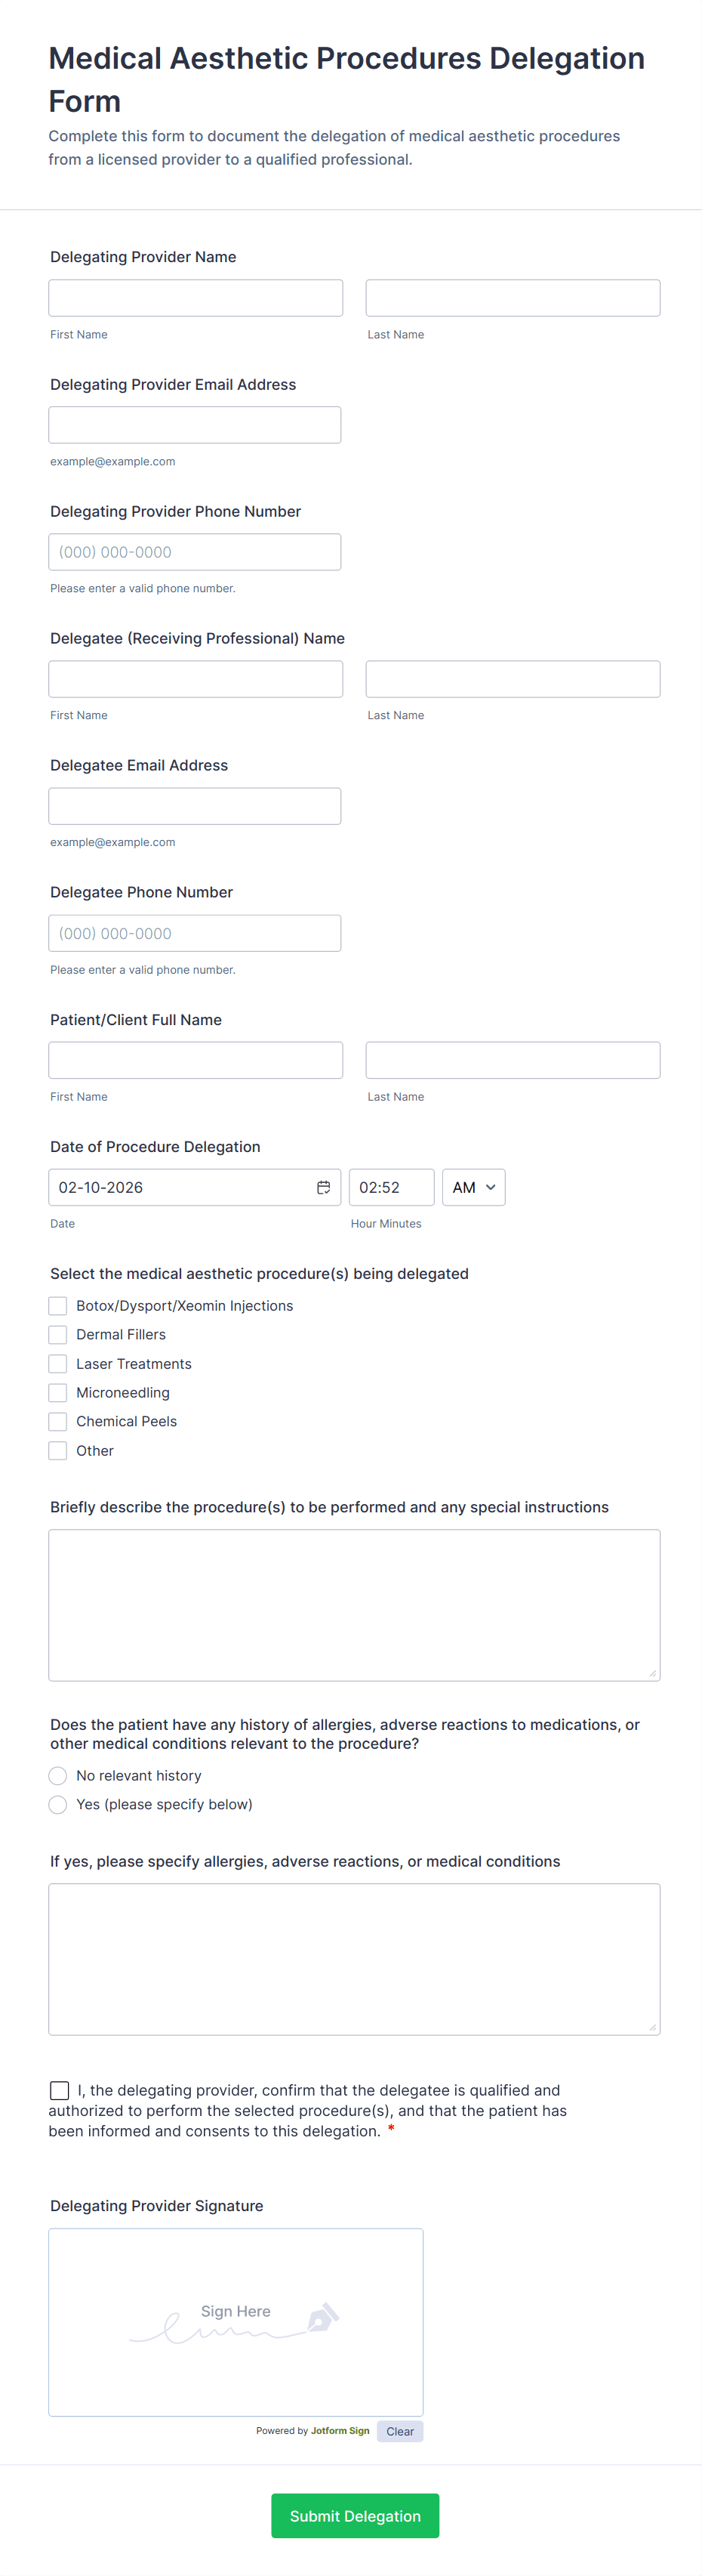Select Laser Treatments checkbox
702x2576 pixels.
click(58, 1364)
